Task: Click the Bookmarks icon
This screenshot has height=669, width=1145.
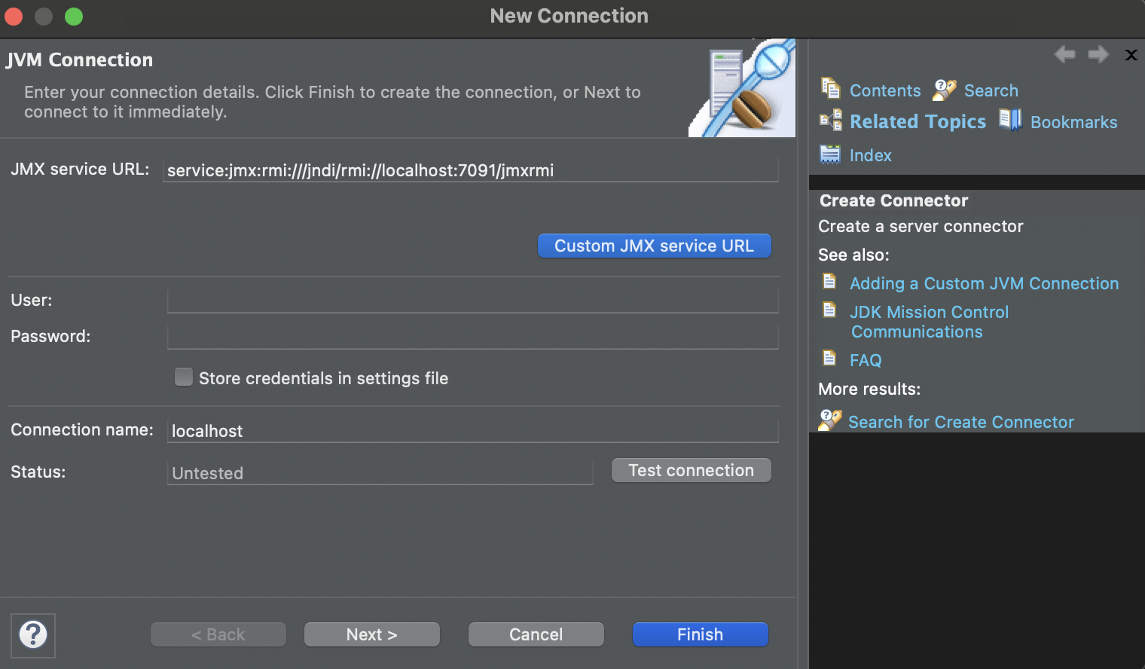Action: point(1010,121)
